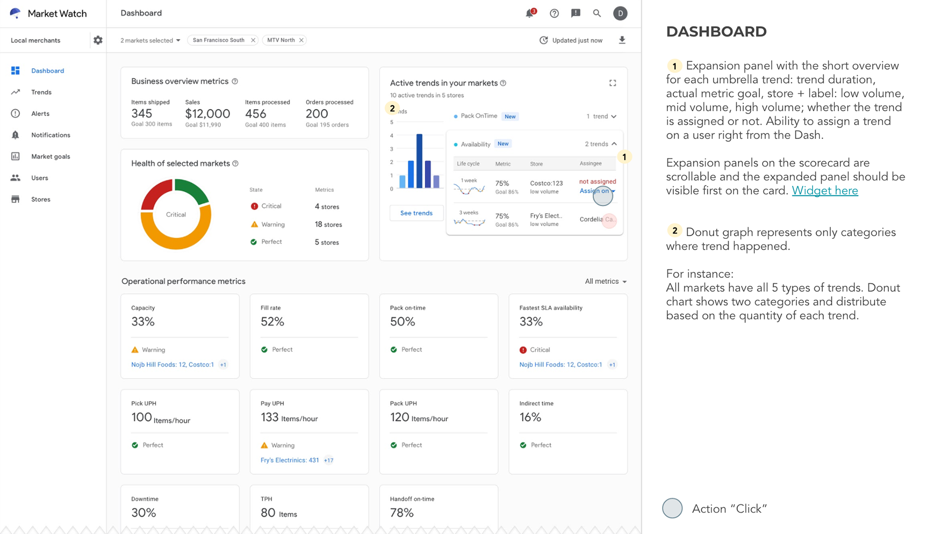Open Alerts in the sidebar
This screenshot has height=534, width=949.
tap(40, 114)
